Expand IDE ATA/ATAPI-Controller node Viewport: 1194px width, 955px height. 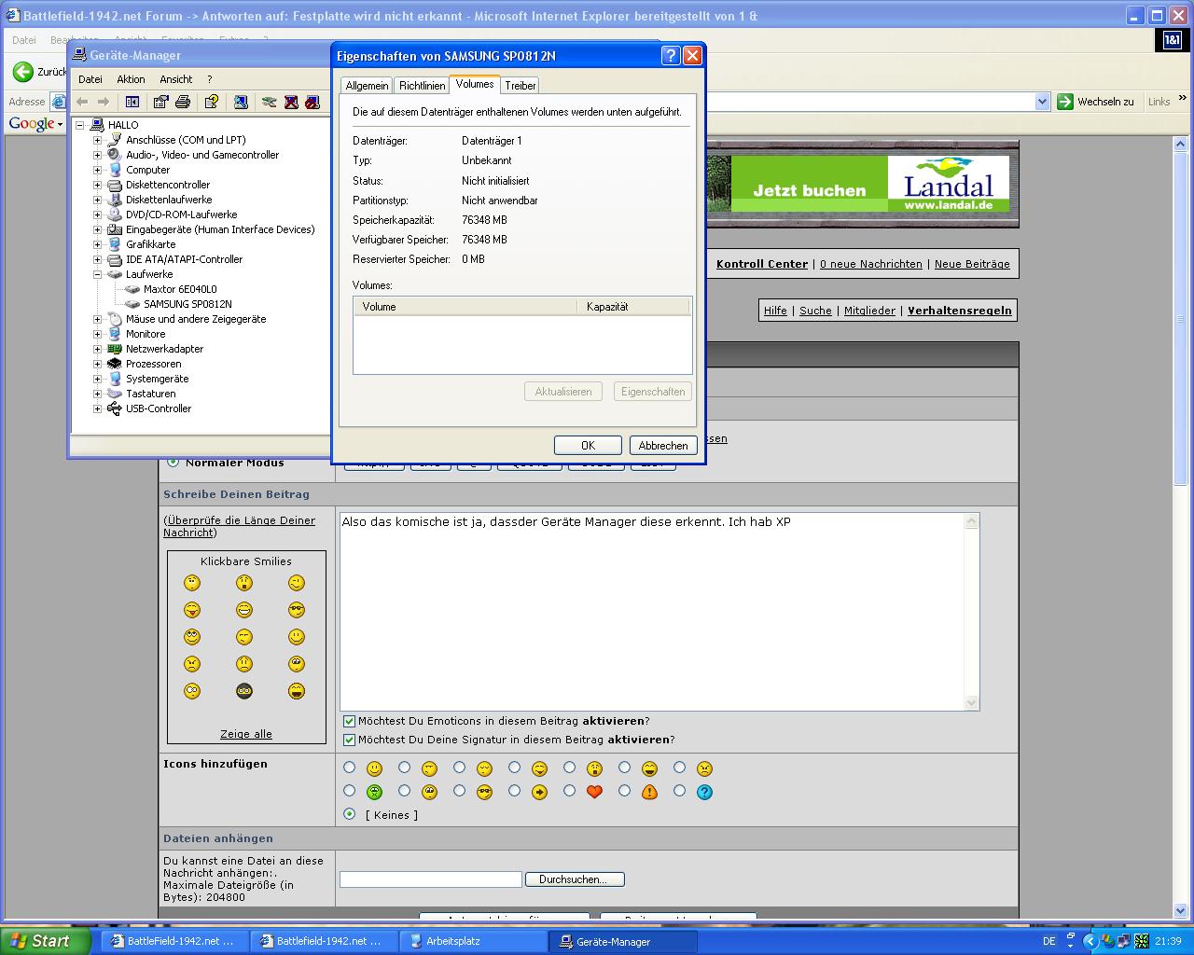point(97,259)
